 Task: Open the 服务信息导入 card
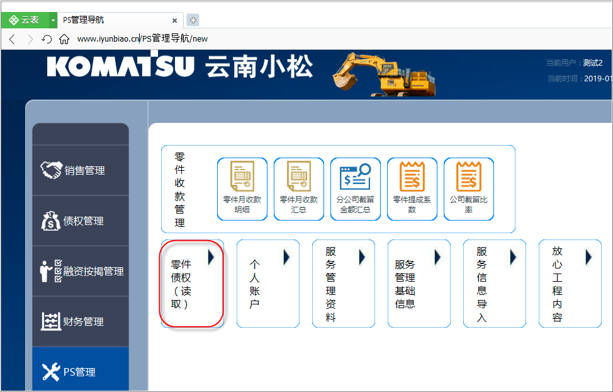494,284
